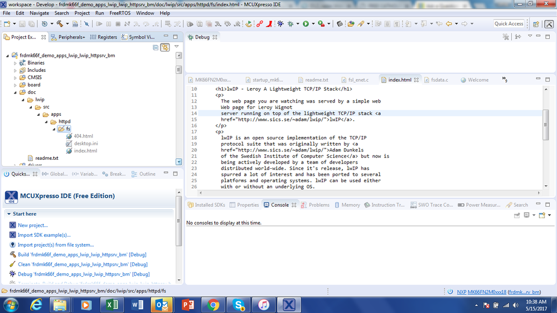
Task: Click the binary 010 file toolbar icon
Action: [x=75, y=24]
